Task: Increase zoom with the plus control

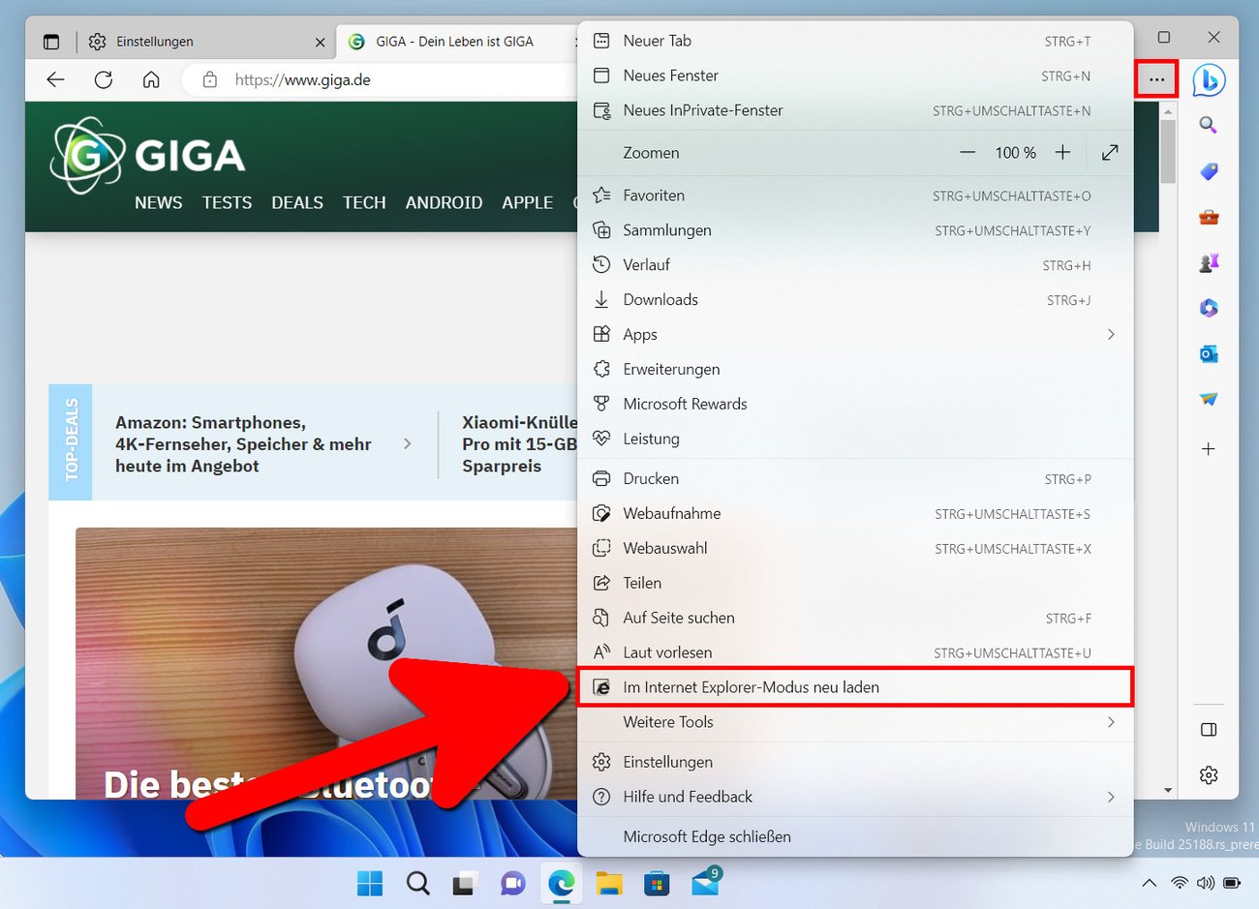Action: tap(1062, 152)
